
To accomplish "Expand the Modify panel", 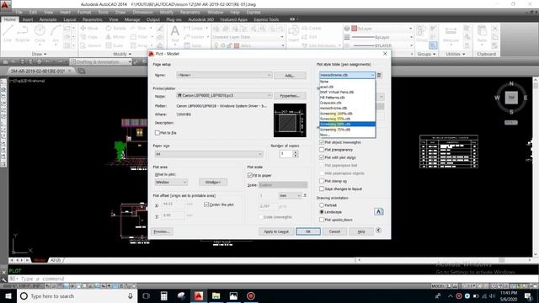I will coord(122,54).
